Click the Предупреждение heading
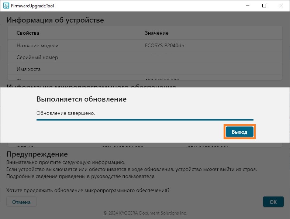The height and width of the screenshot is (219, 290). 37,154
